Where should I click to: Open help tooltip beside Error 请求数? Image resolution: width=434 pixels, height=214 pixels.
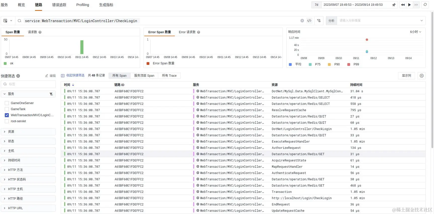tap(198, 32)
